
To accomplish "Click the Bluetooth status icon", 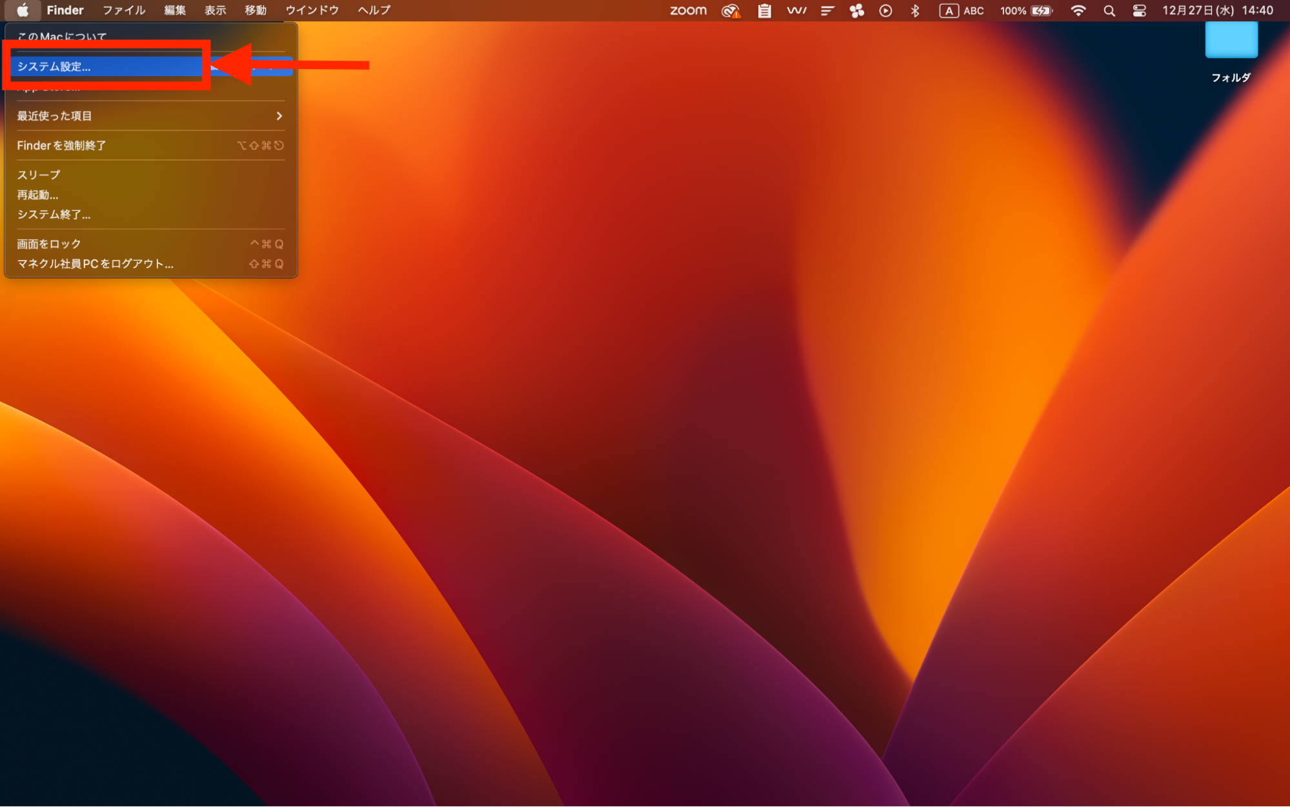I will click(x=914, y=10).
